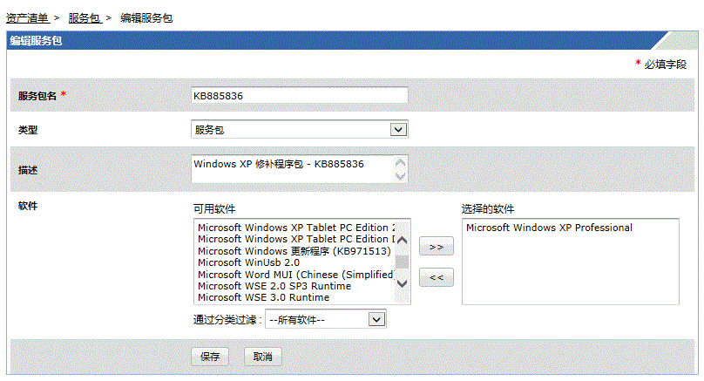Screen dimensions: 704x381
Task: Select Microsoft Windows XP Tablet PC Edition 2 item
Action: click(296, 228)
